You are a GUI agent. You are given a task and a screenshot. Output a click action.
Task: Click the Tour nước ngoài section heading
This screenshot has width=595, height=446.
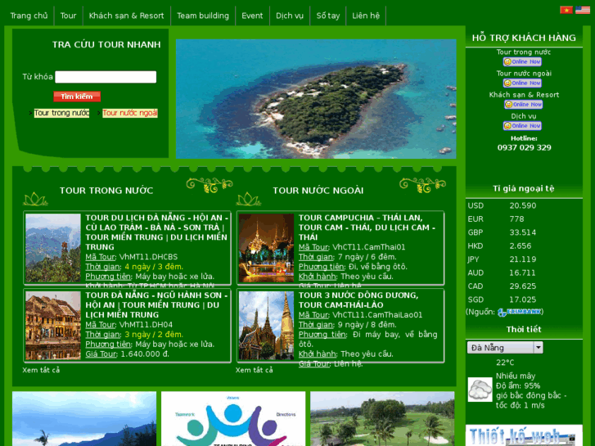pyautogui.click(x=318, y=191)
